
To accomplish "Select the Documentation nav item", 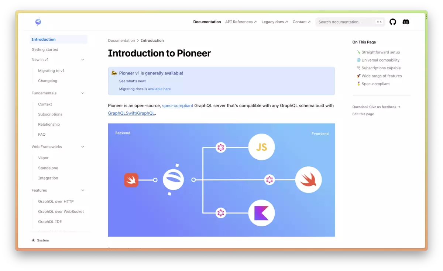I will 207,22.
